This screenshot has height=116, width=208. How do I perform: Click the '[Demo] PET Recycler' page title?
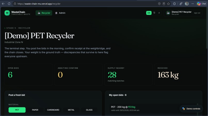[39, 36]
